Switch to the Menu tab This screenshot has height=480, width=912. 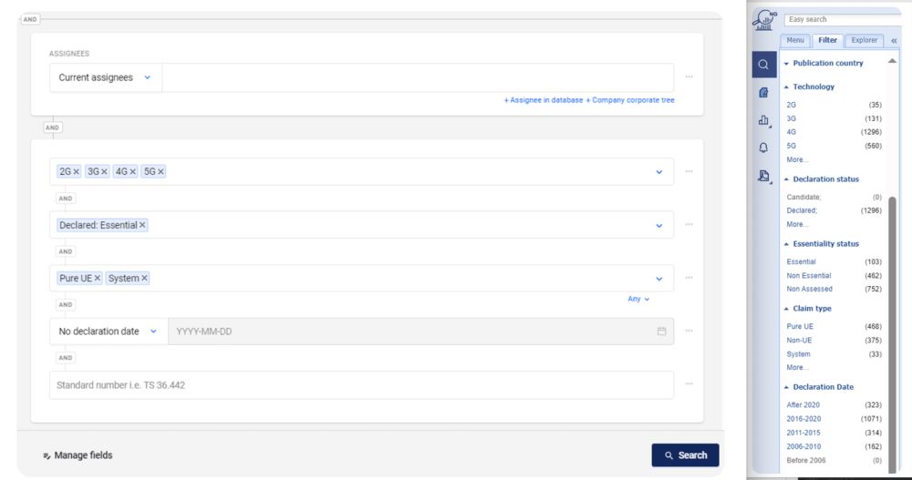pyautogui.click(x=795, y=40)
